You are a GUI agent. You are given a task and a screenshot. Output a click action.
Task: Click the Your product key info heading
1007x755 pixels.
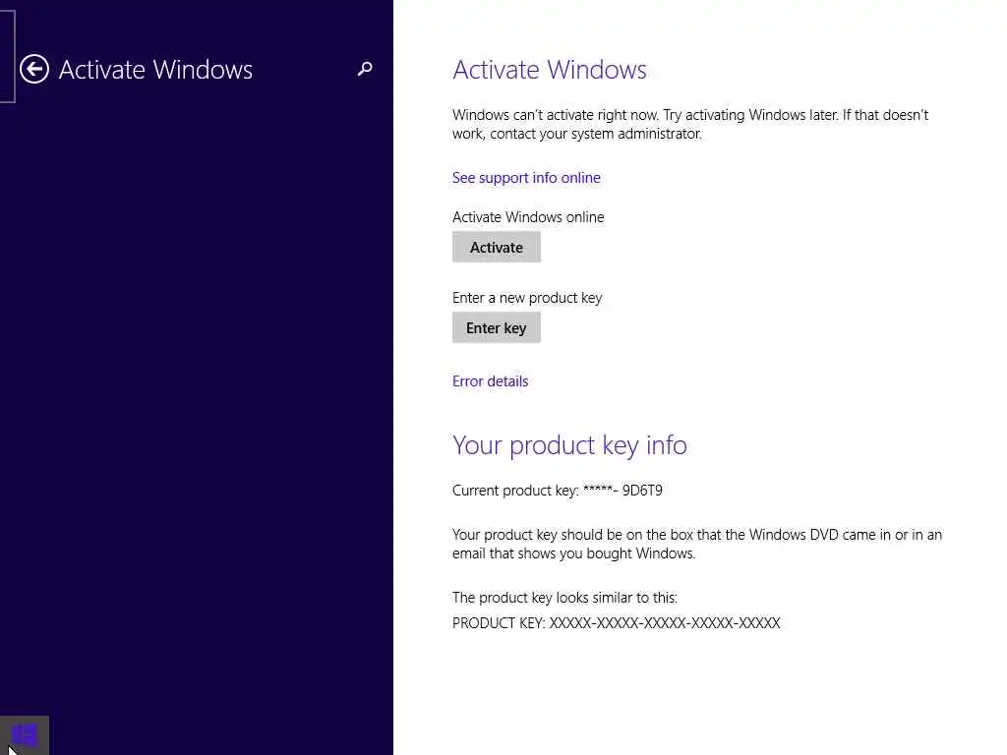tap(569, 445)
